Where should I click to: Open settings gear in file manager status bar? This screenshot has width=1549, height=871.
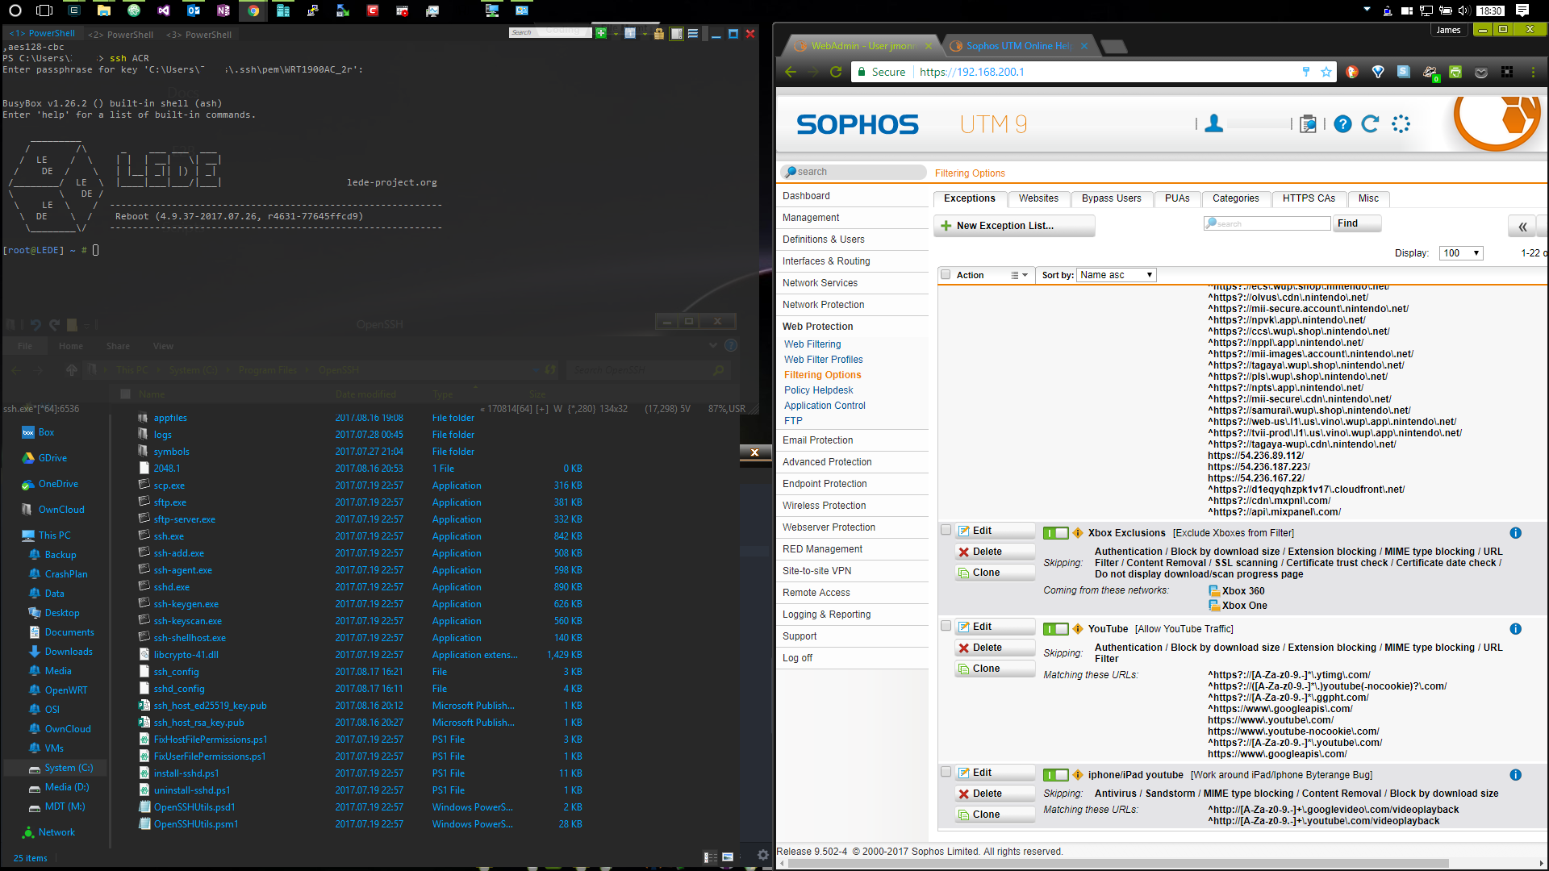(762, 855)
